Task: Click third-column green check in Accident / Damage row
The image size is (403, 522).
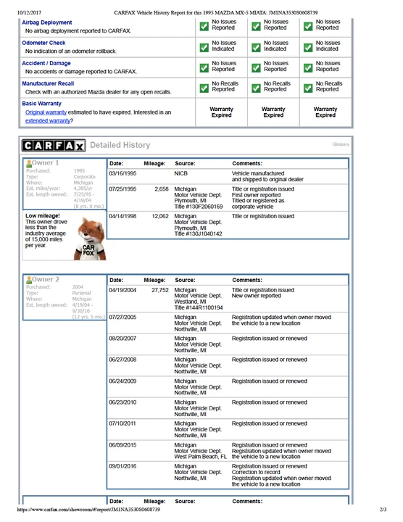Action: click(x=308, y=68)
